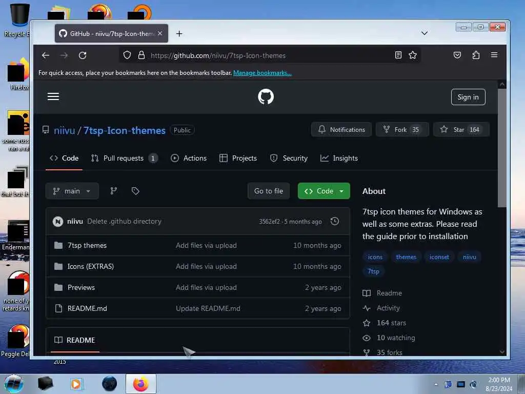The image size is (525, 394).
Task: Open the tracking protection shield icon
Action: tap(127, 55)
